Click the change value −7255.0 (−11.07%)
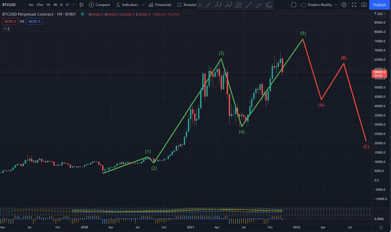This screenshot has height=232, width=391. click(x=165, y=15)
